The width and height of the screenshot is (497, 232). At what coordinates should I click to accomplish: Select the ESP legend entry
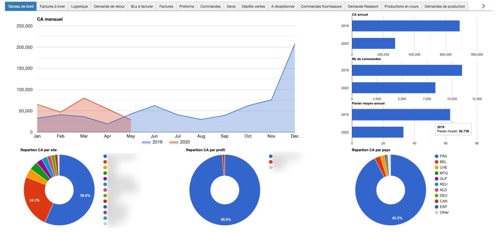click(x=441, y=207)
